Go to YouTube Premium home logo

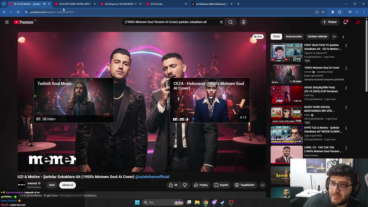click(x=24, y=22)
